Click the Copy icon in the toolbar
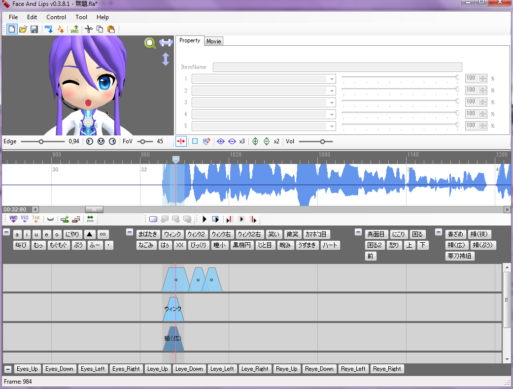The height and width of the screenshot is (389, 513). (x=100, y=30)
